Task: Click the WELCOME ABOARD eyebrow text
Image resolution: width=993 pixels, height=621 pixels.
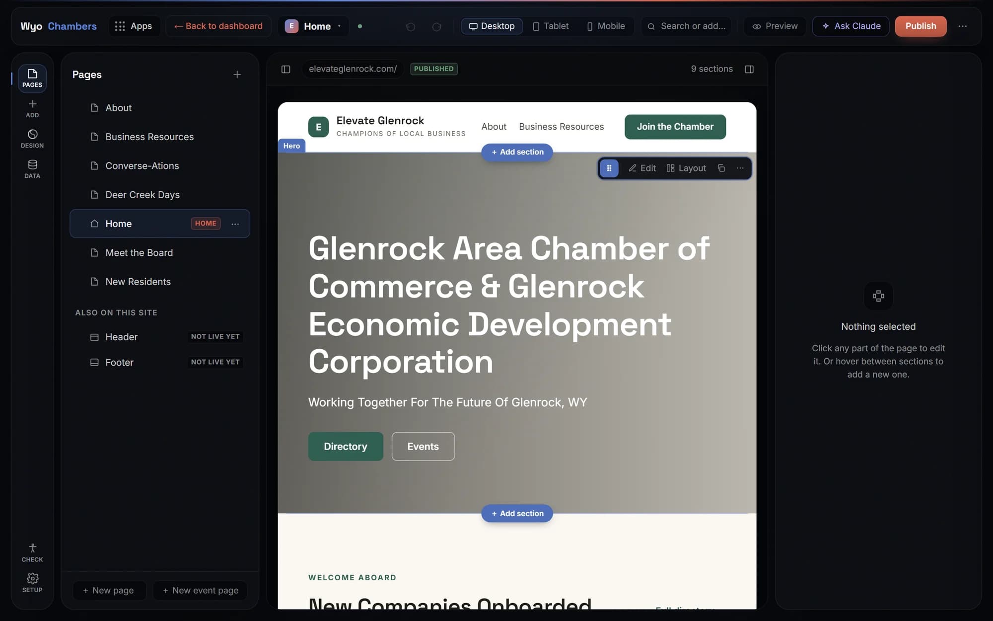Action: [353, 578]
